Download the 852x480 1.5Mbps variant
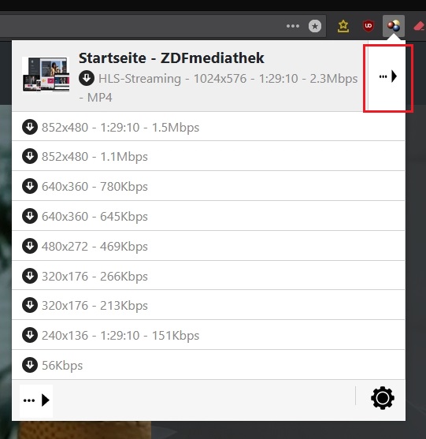426x439 pixels. point(209,127)
